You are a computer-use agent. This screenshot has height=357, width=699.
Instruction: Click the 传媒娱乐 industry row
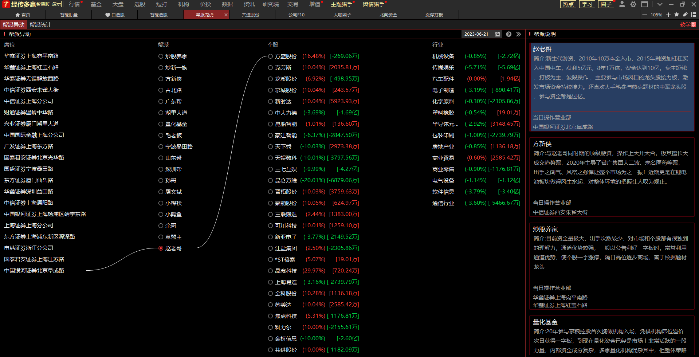pos(476,67)
